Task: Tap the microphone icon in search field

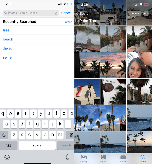Action: point(56,13)
